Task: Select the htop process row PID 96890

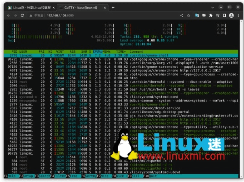Action: tap(121, 78)
